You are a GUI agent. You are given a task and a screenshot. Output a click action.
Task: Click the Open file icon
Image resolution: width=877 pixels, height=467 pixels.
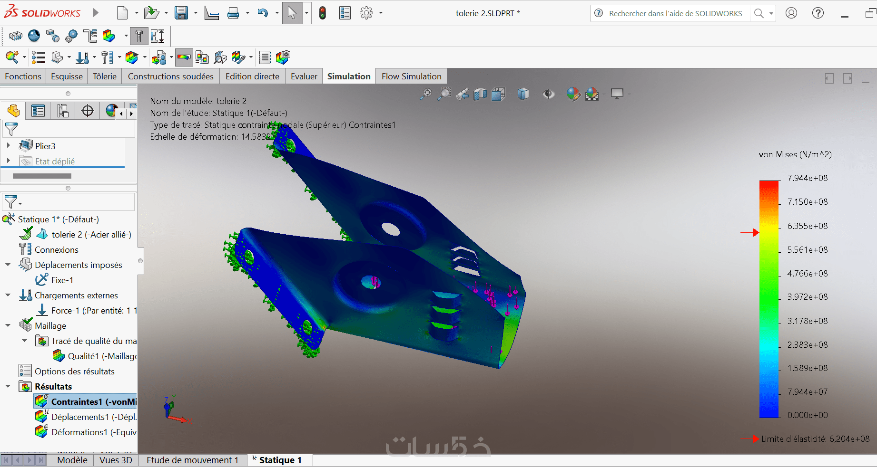tap(151, 13)
